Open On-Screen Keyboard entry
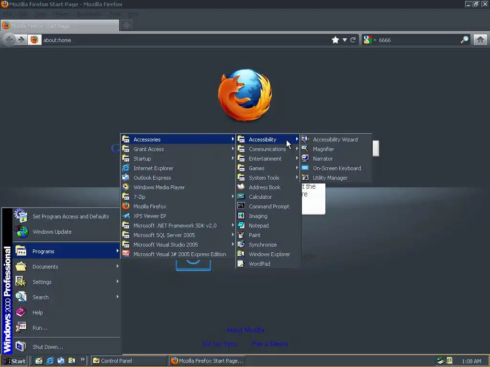 pos(336,168)
